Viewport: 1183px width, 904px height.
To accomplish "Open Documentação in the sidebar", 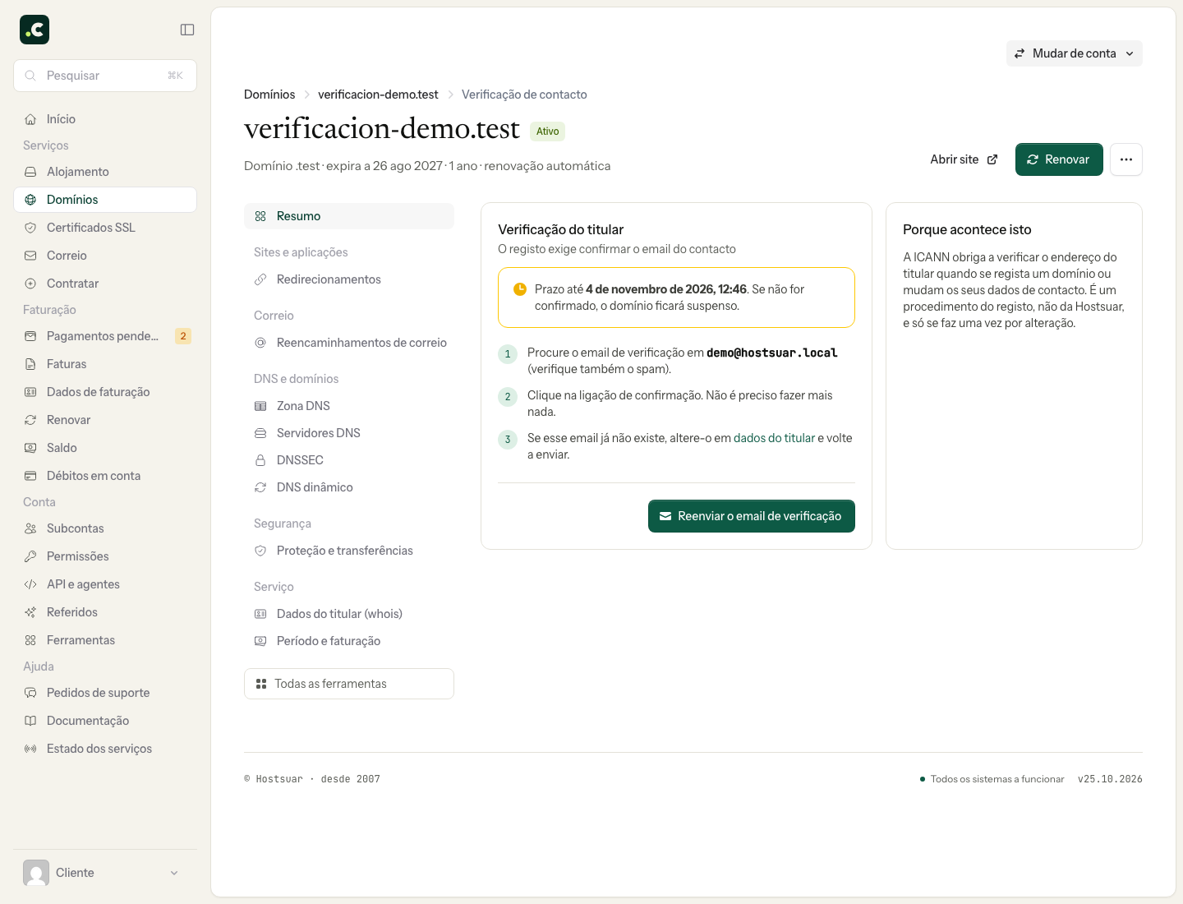I will pos(105,721).
